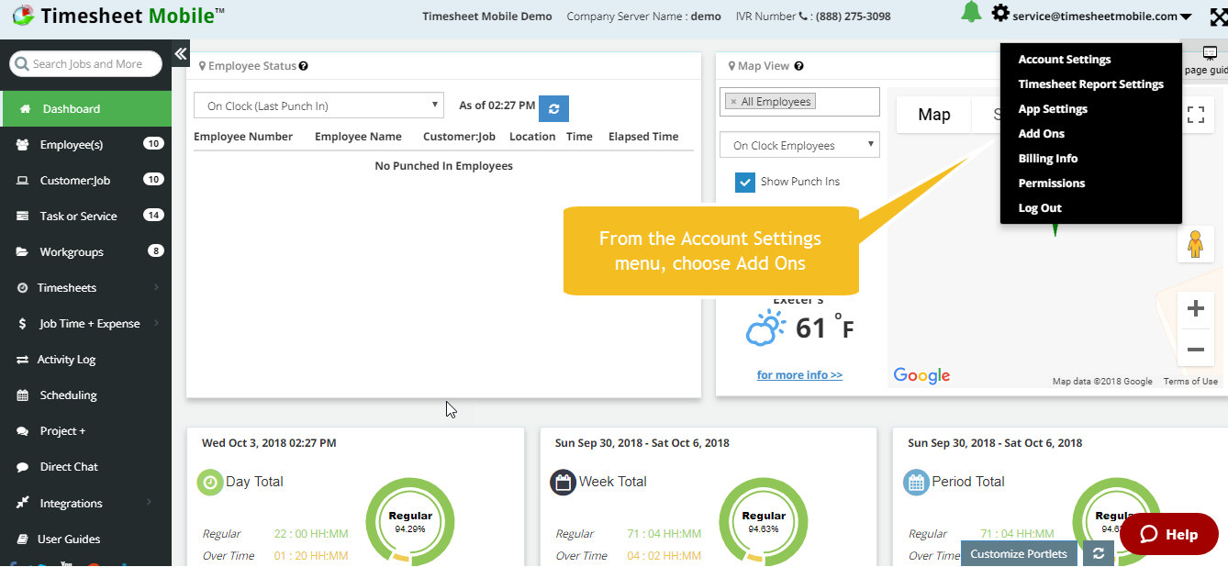Expand the Timesheets sidebar submenu
This screenshot has height=567, width=1228.
tap(156, 288)
